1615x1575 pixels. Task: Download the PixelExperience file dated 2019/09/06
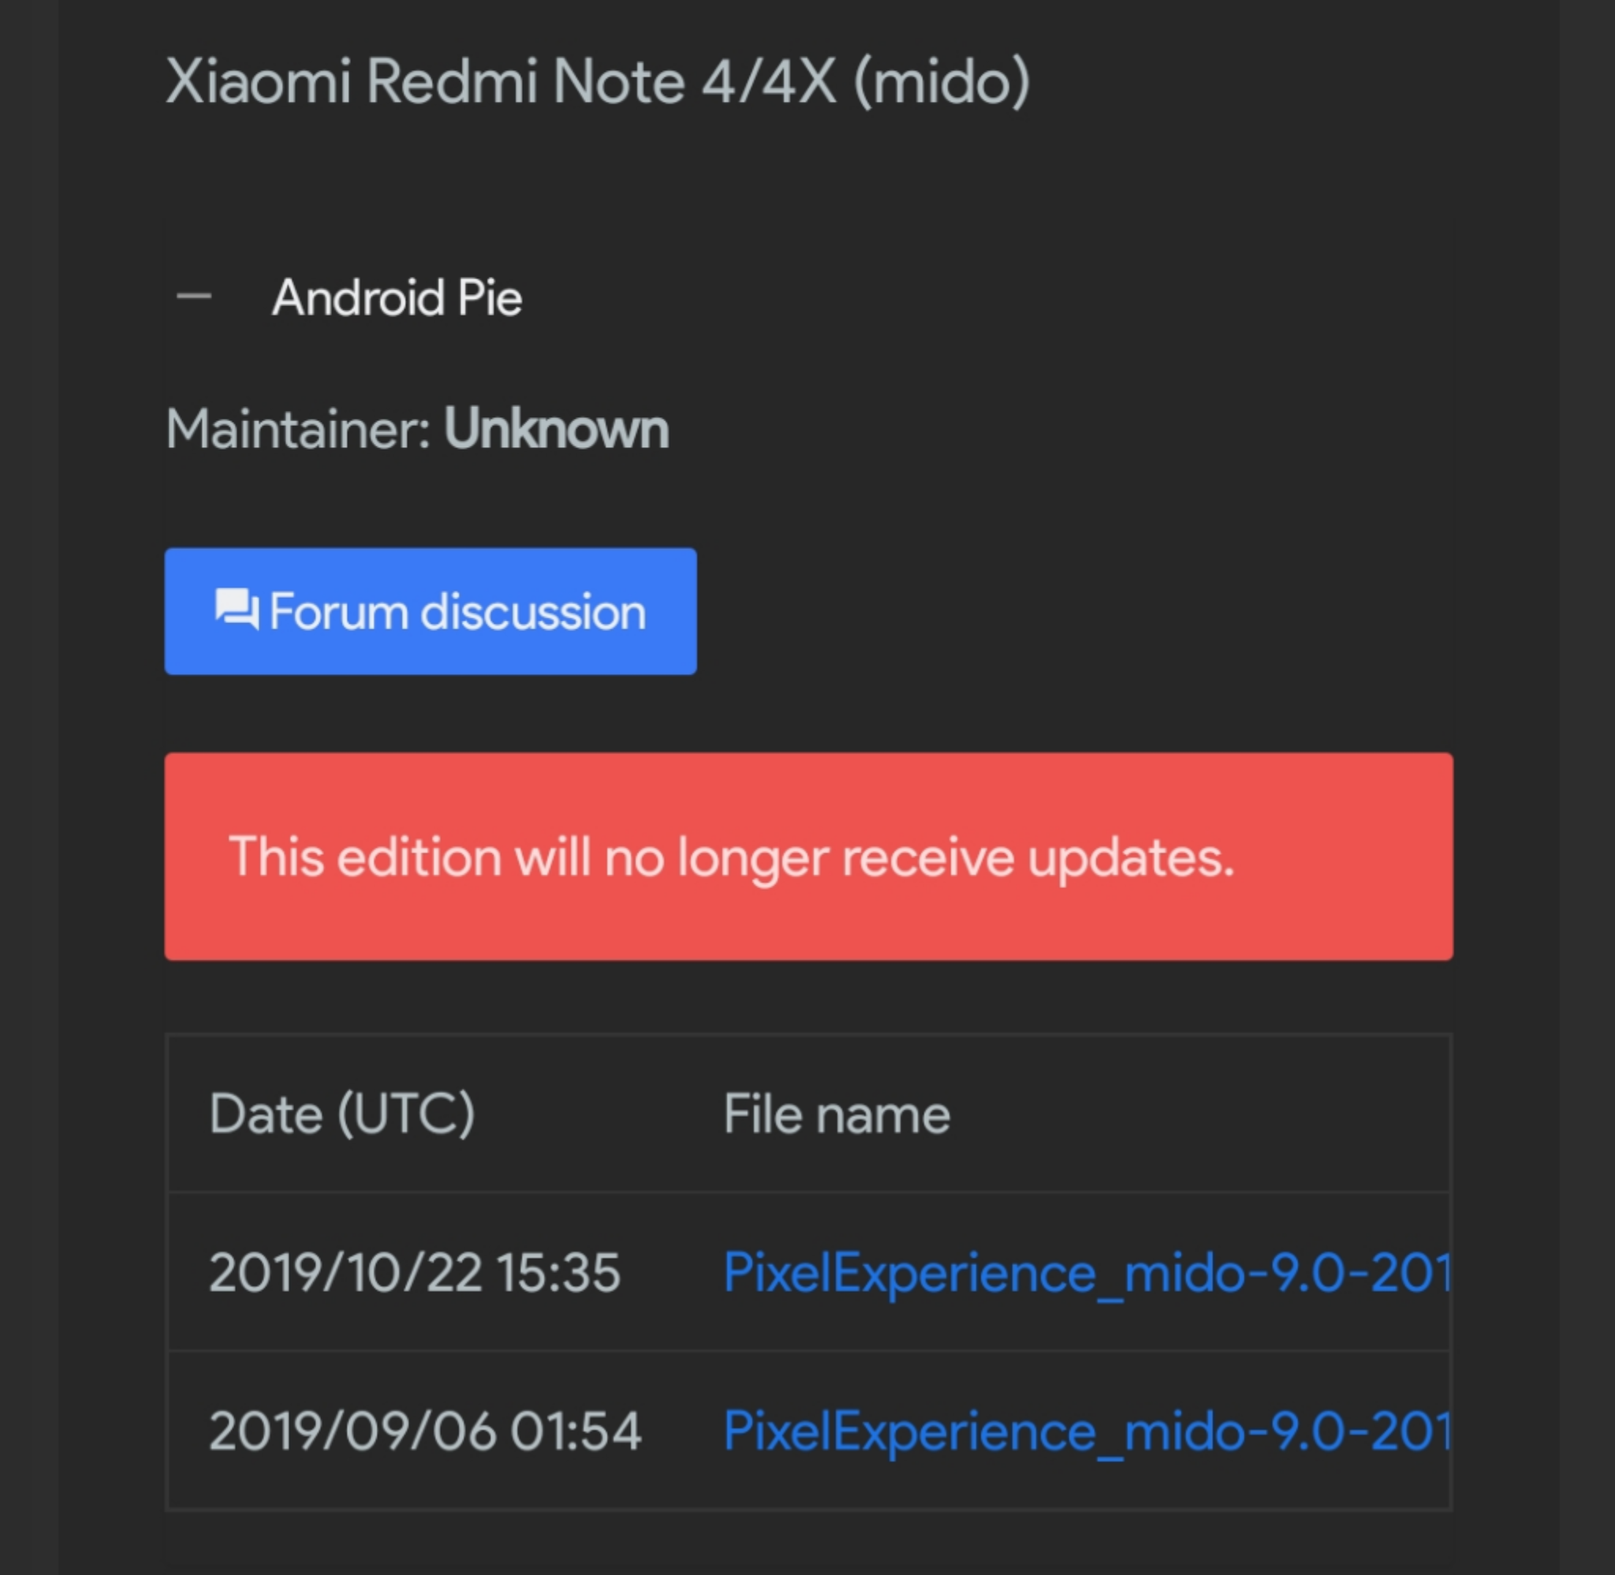coord(1086,1430)
